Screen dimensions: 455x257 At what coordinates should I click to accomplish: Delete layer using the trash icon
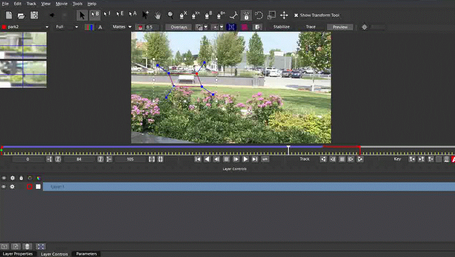27,247
